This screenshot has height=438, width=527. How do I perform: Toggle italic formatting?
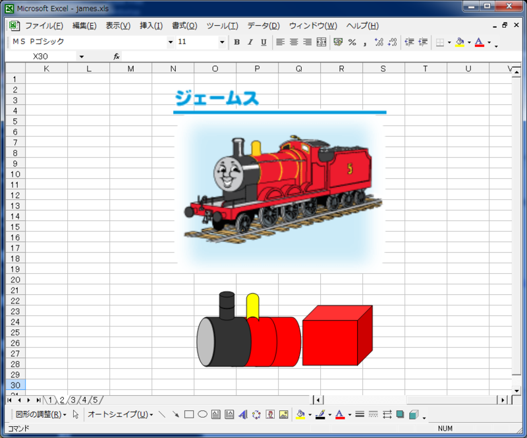(x=250, y=42)
